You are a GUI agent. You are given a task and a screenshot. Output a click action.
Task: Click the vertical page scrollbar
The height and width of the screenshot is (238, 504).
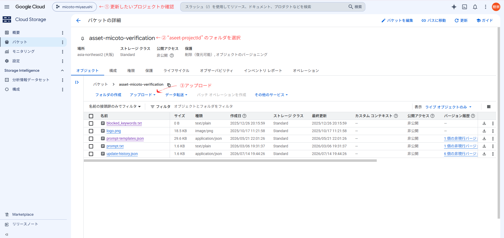tap(499, 123)
